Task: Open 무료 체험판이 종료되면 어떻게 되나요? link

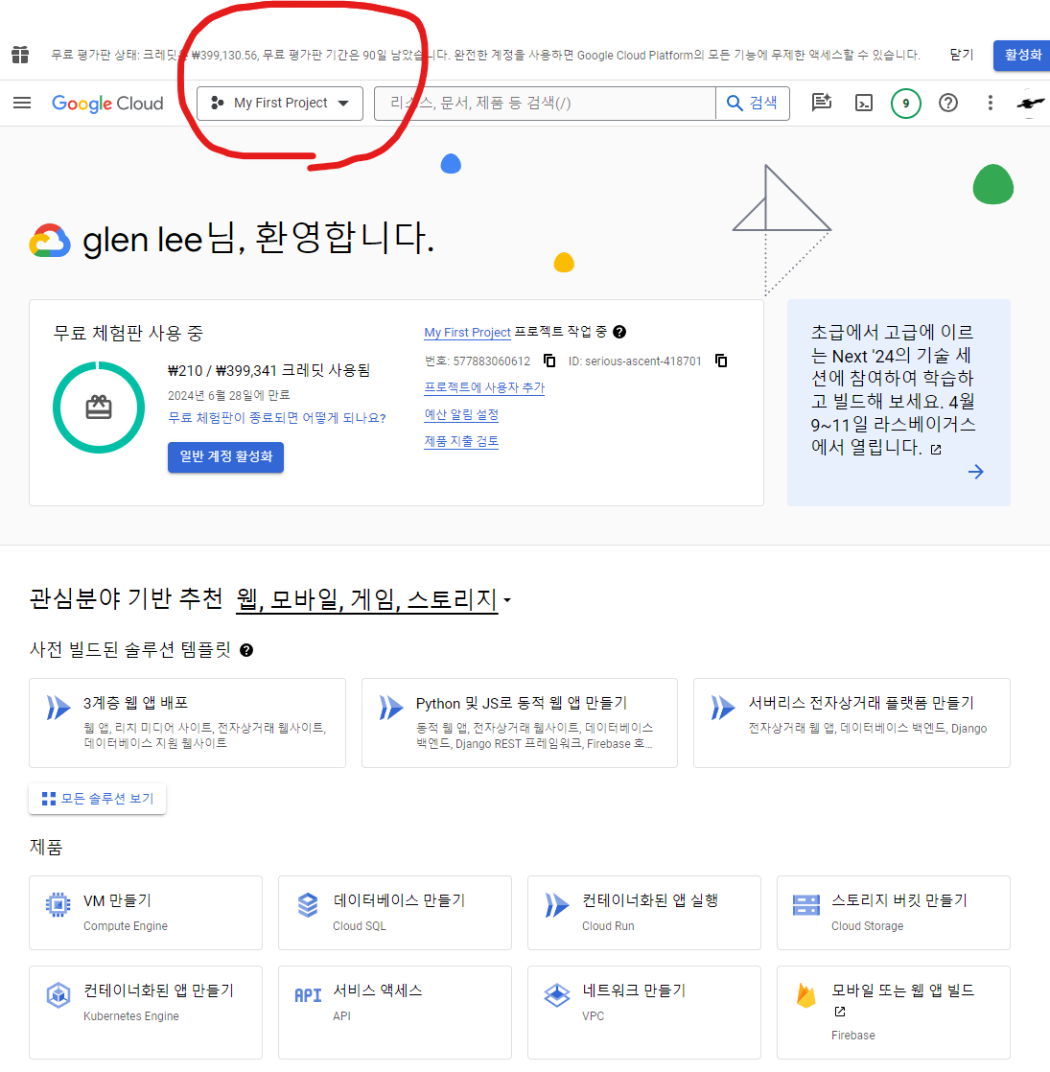Action: (x=277, y=418)
